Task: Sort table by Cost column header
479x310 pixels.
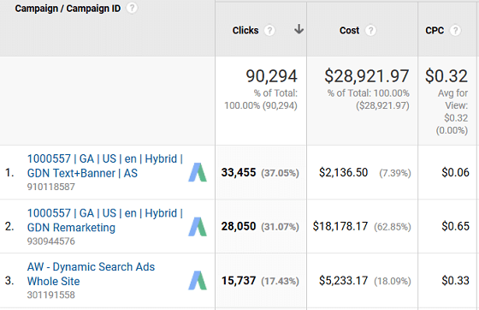Action: [x=349, y=30]
